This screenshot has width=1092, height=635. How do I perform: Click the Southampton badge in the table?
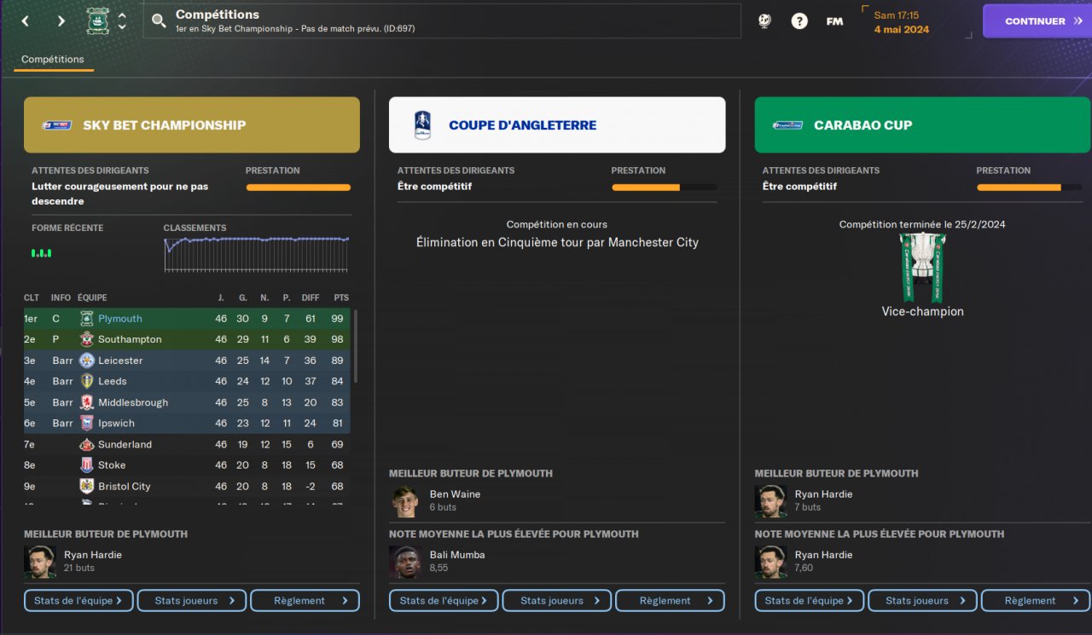86,339
